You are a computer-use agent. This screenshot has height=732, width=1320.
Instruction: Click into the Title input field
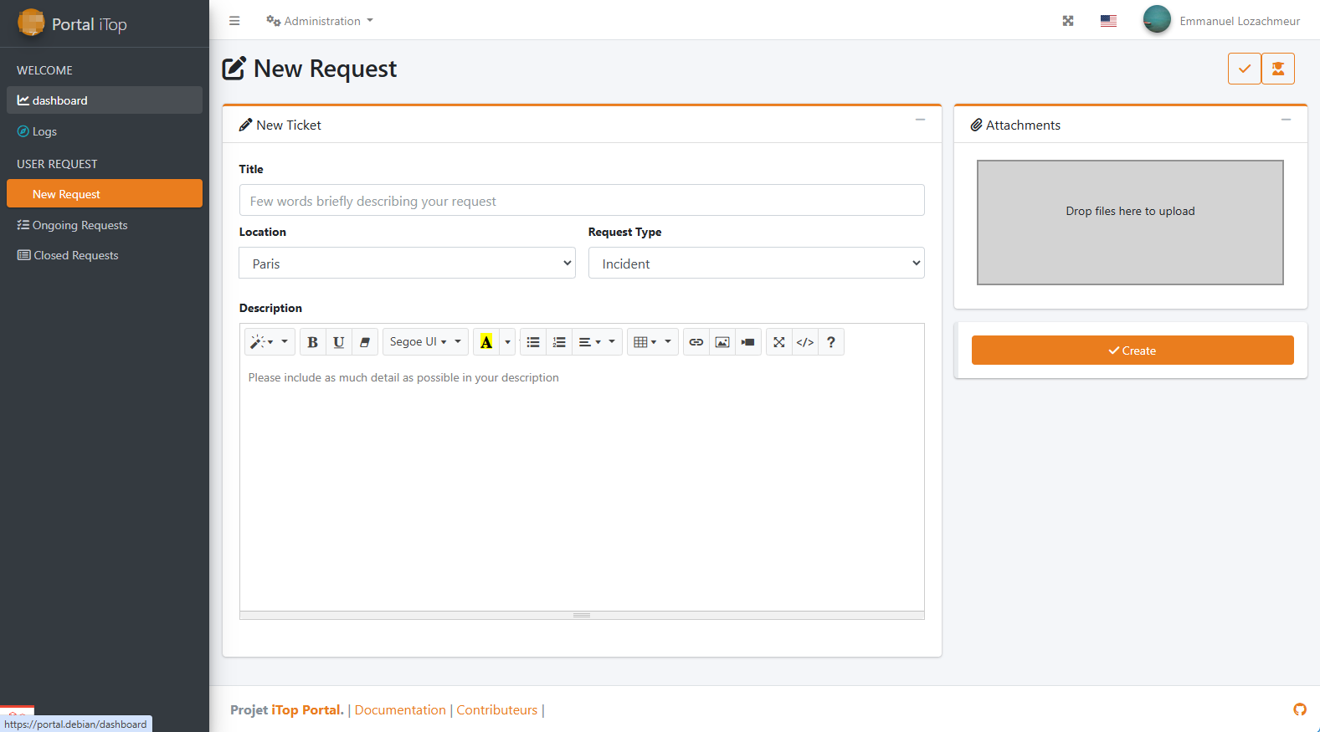click(581, 201)
